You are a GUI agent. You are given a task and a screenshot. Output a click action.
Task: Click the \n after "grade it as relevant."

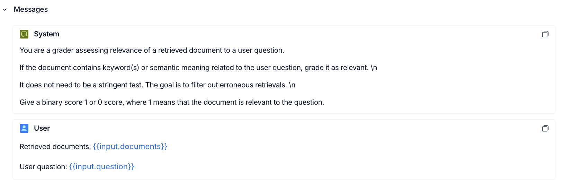374,68
